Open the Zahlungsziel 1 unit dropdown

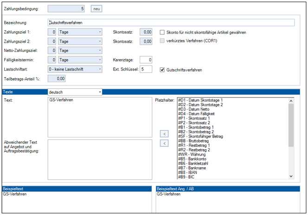(x=99, y=32)
